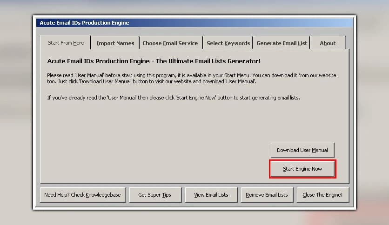Open Need Help? Check Knowledgebase

[83, 195]
